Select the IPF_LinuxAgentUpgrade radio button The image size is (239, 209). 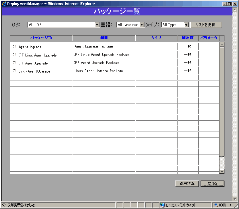point(14,55)
